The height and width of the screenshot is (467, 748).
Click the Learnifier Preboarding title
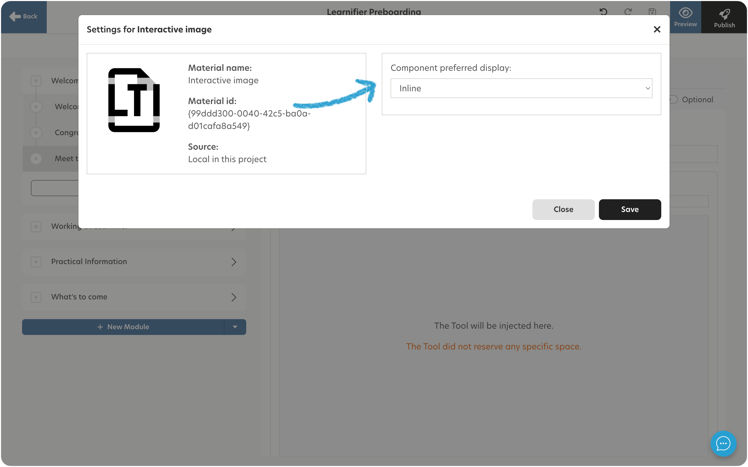pyautogui.click(x=374, y=12)
